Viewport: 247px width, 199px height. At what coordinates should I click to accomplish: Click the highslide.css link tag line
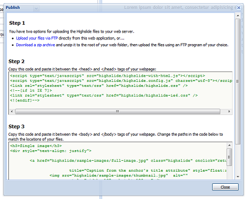99,86
